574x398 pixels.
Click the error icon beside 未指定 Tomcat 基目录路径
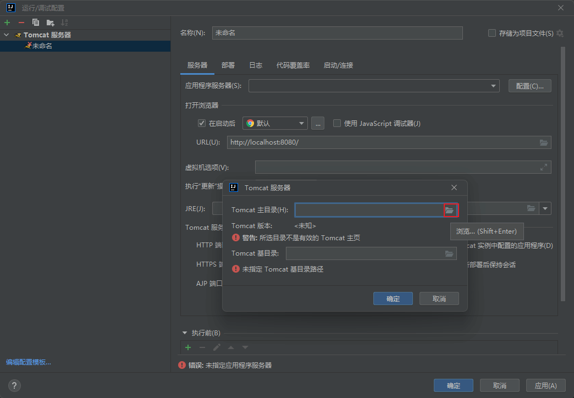[x=236, y=269]
